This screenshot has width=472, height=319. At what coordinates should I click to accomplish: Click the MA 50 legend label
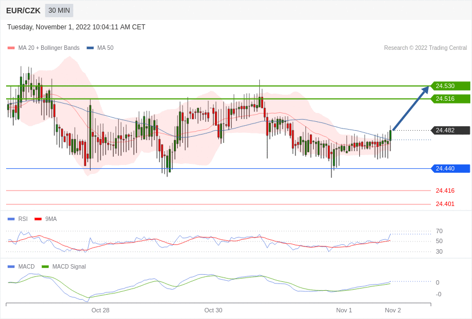[x=106, y=48]
